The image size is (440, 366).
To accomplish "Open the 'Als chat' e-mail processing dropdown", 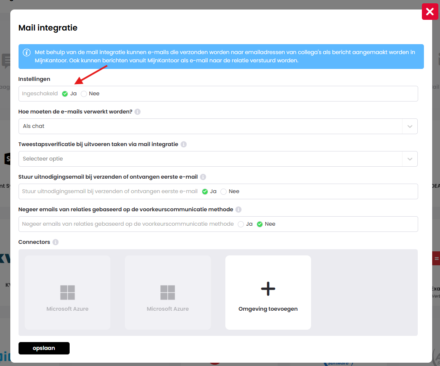I will point(218,126).
